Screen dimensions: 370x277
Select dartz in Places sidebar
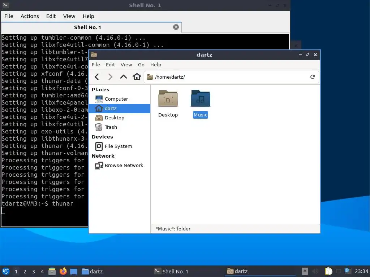coord(119,108)
